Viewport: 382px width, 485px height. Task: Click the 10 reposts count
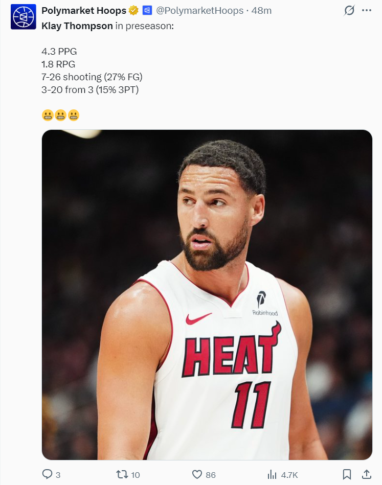[136, 475]
